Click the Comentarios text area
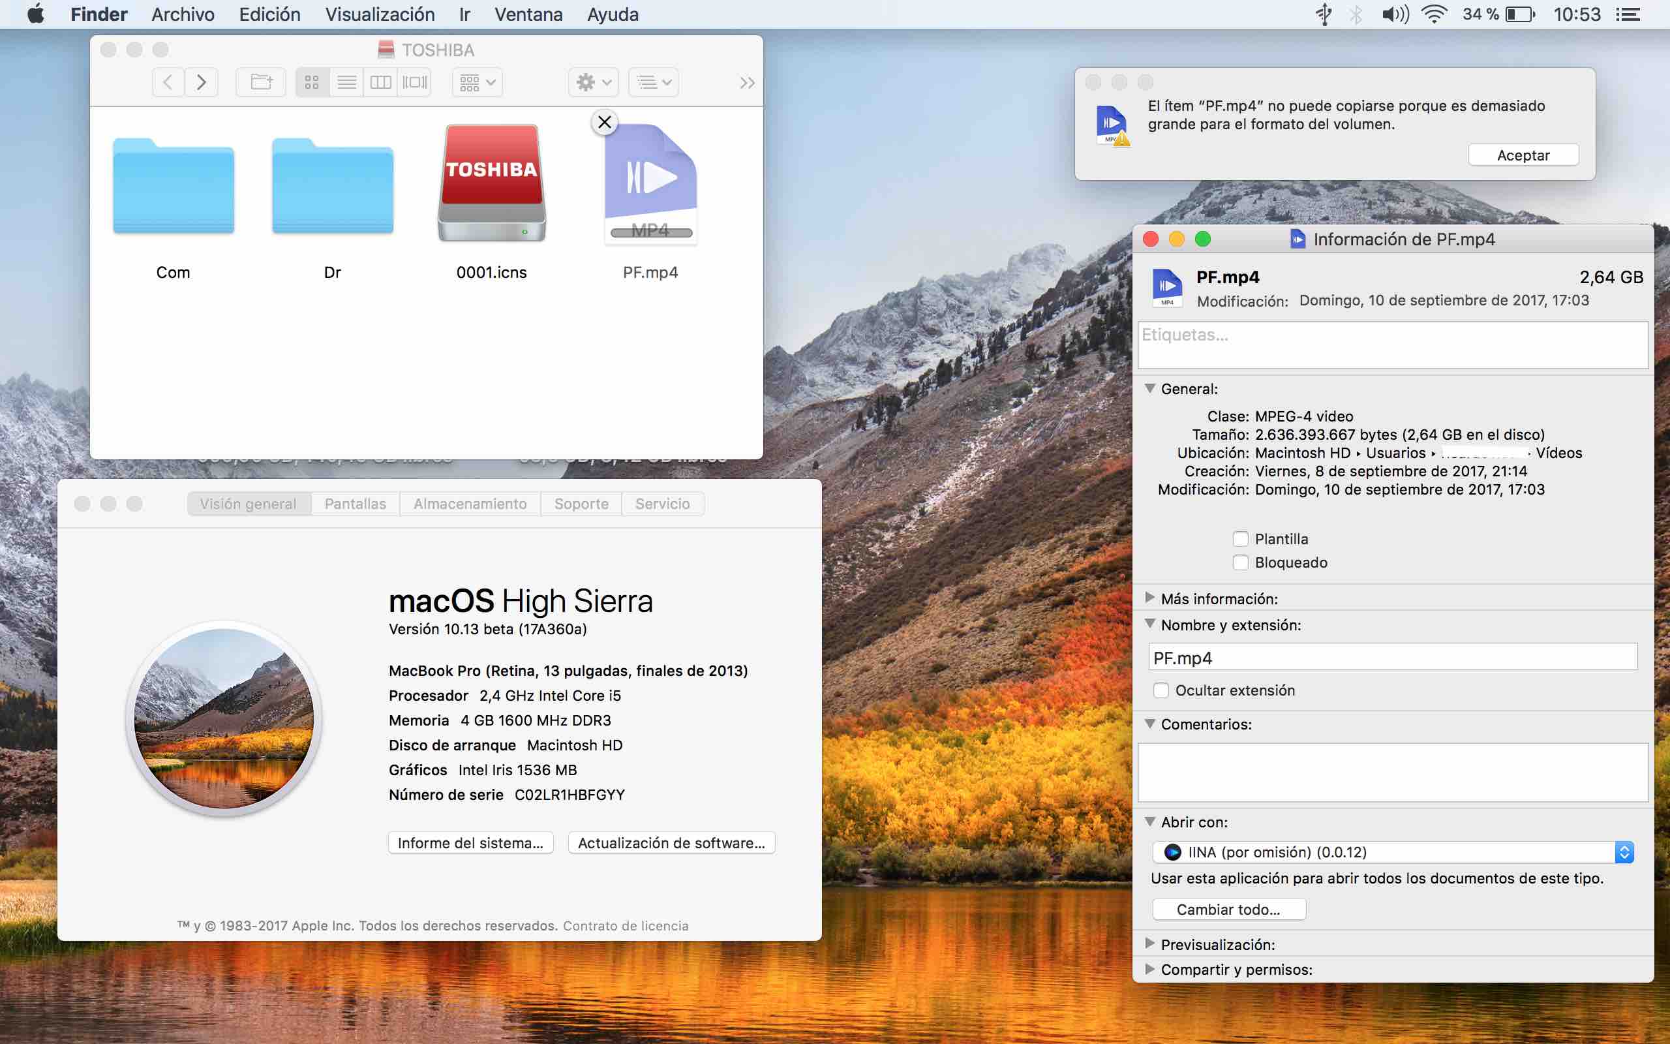The image size is (1670, 1044). pos(1393,772)
